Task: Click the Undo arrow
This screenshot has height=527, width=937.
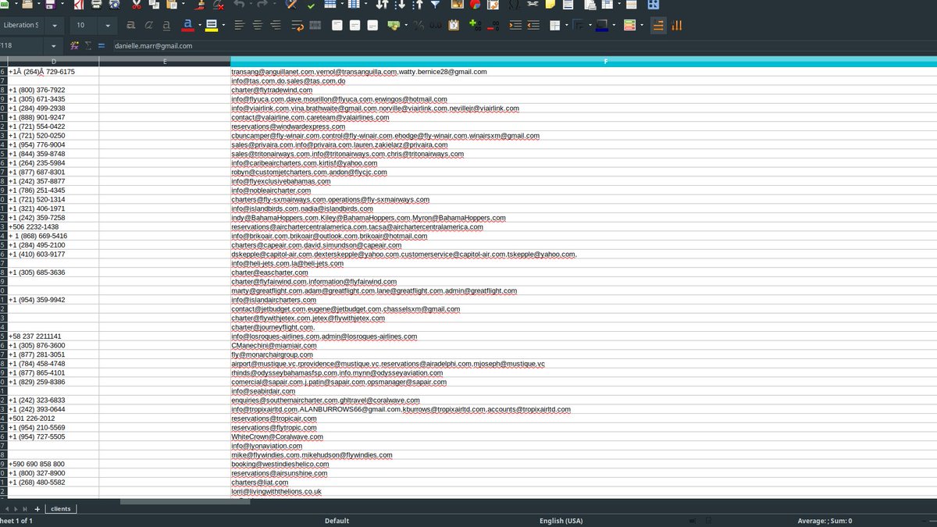Action: click(x=239, y=5)
